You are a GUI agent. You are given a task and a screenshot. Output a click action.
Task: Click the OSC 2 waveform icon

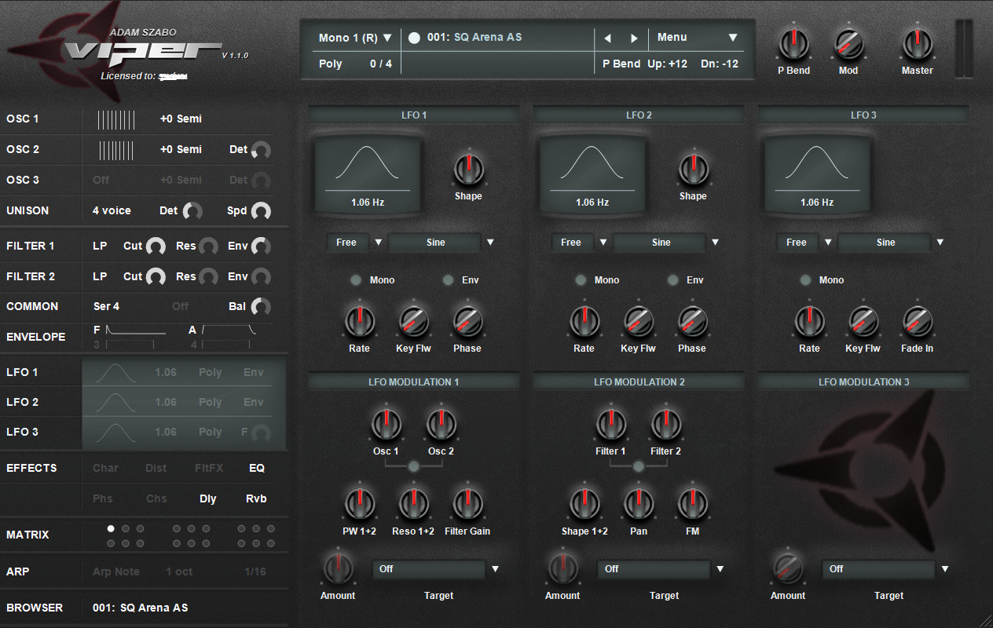pos(116,149)
